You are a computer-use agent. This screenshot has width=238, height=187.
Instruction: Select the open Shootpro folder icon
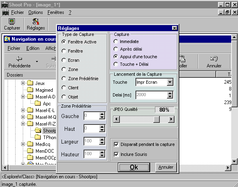38,130
